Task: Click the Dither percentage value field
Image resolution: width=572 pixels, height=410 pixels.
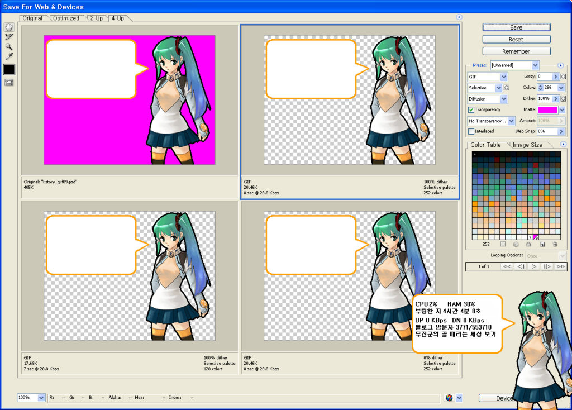Action: click(x=545, y=98)
